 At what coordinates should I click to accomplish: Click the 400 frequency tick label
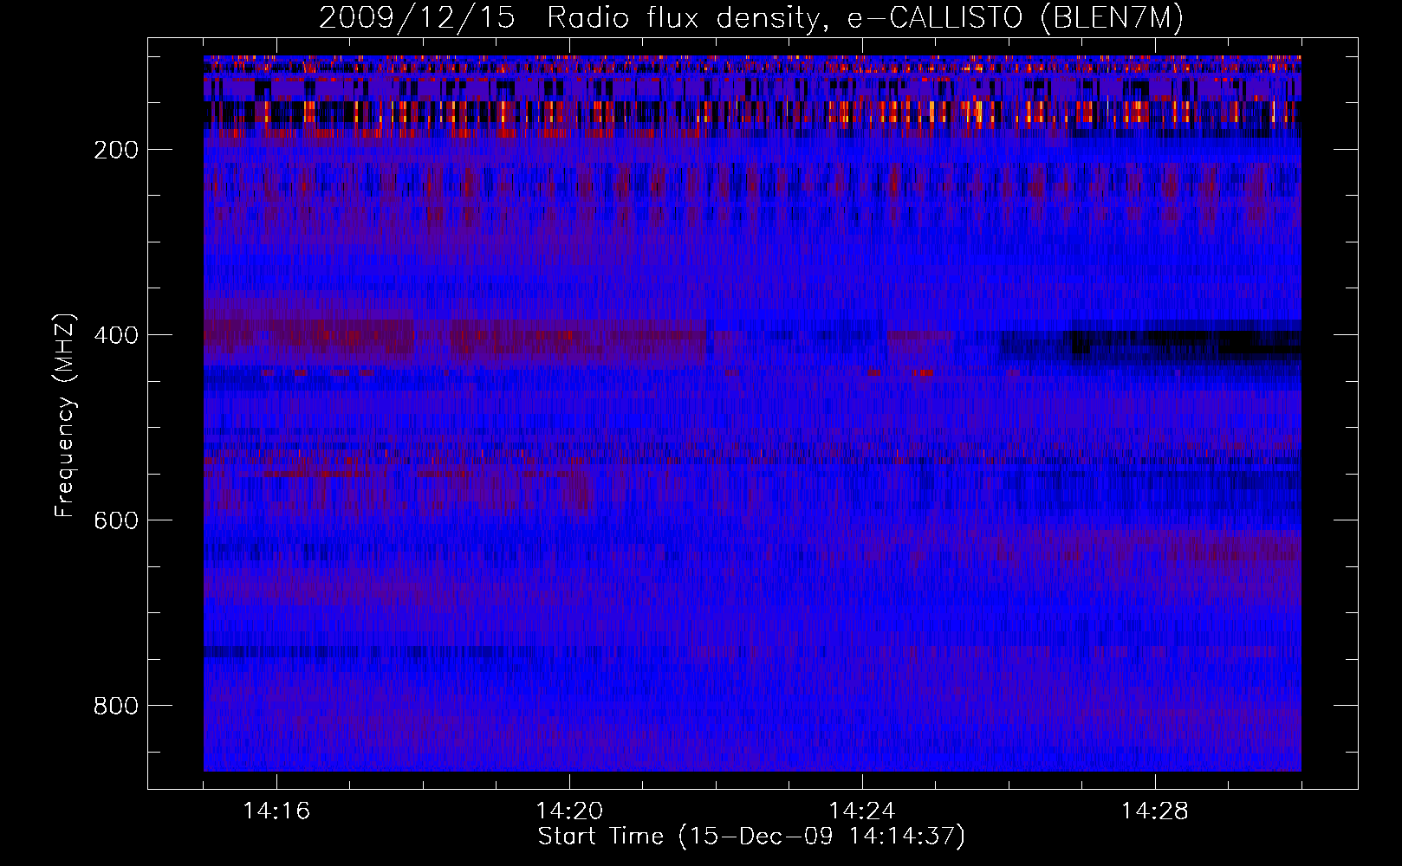pyautogui.click(x=116, y=335)
